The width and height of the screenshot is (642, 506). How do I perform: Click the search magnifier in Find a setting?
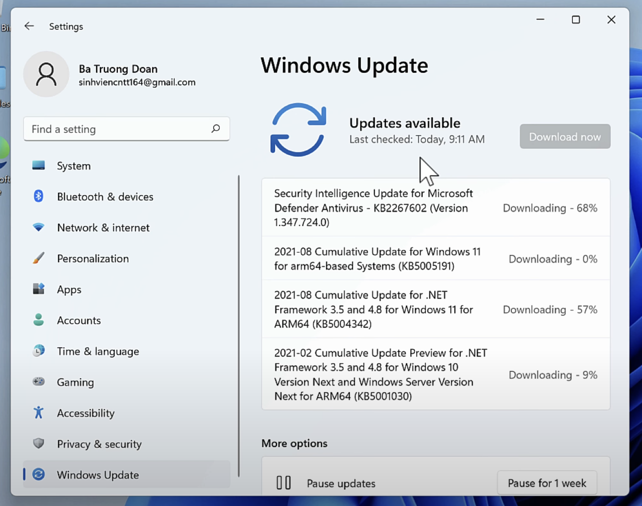click(x=216, y=129)
